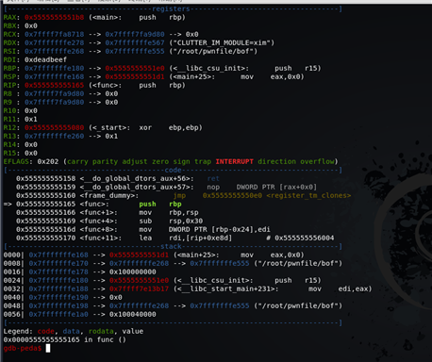Click the "parity" flag word
Screen dimensions: 432x362
click(x=105, y=161)
